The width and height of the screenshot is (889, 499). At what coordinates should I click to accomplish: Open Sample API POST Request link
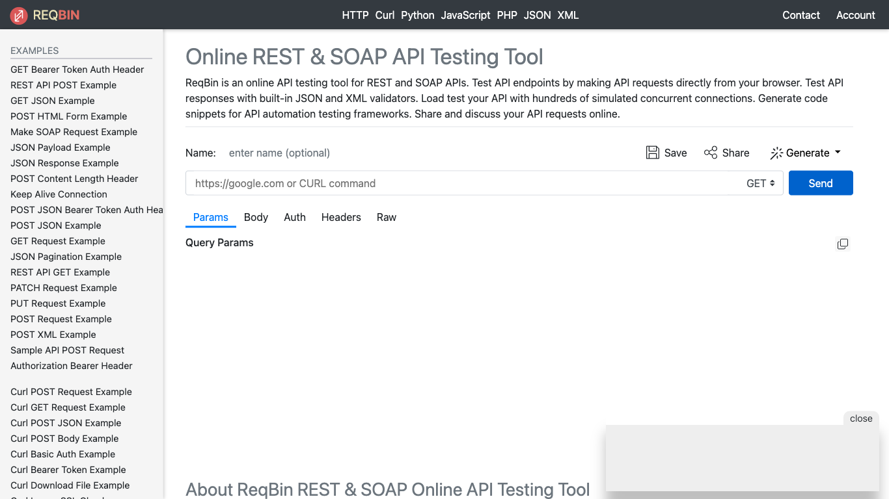pos(68,350)
